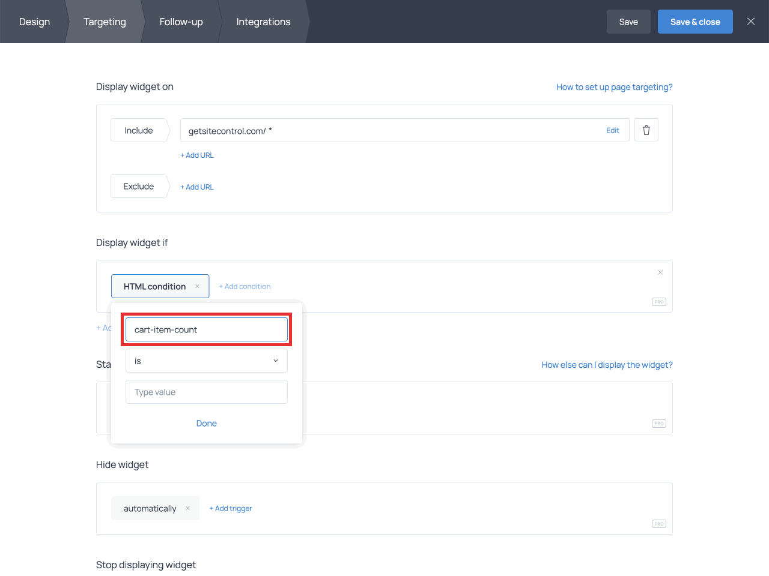
Task: Switch to the Follow-up tab
Action: tap(181, 22)
